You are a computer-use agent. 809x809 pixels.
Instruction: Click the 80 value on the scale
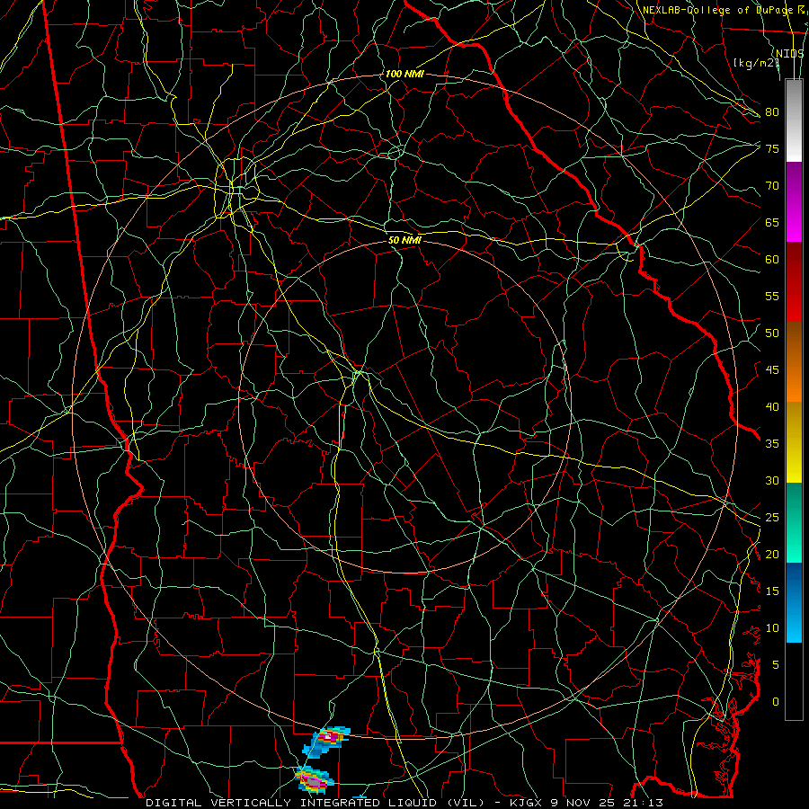[x=772, y=112]
